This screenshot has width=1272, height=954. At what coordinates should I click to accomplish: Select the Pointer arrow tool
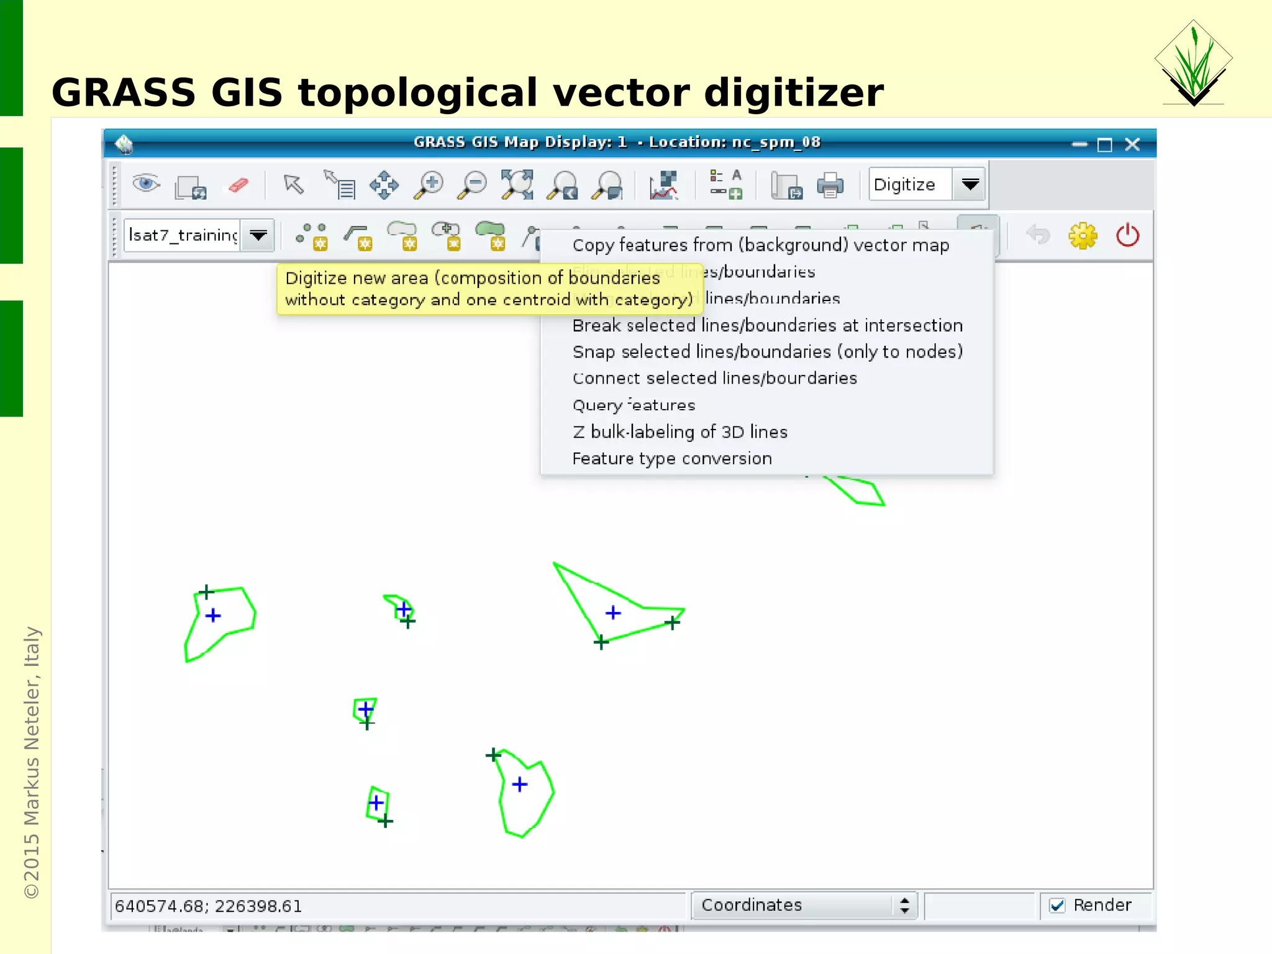point(293,184)
